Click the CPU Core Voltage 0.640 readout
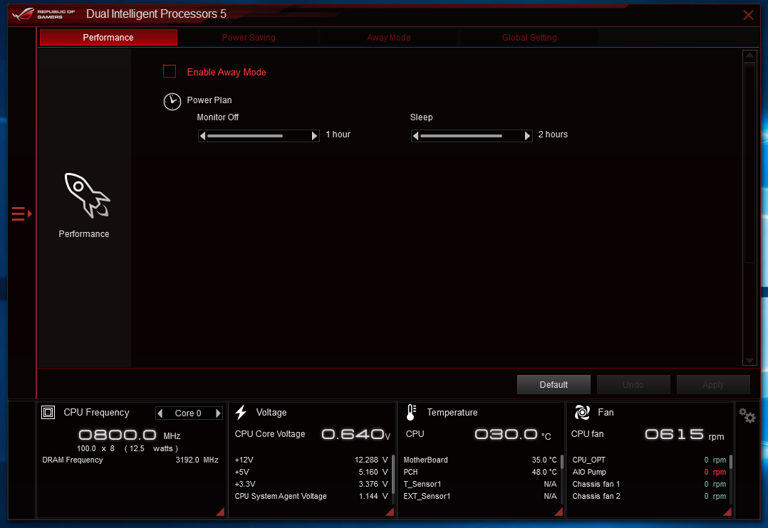Image resolution: width=768 pixels, height=528 pixels. coord(356,434)
